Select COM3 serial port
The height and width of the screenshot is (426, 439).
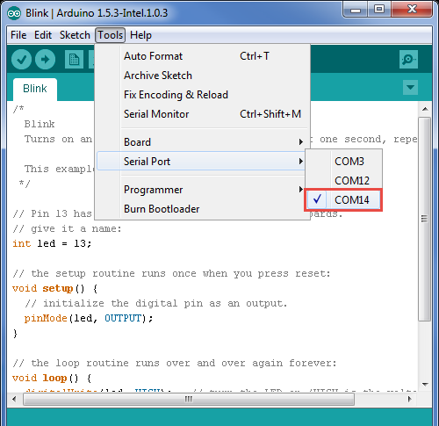pos(343,162)
